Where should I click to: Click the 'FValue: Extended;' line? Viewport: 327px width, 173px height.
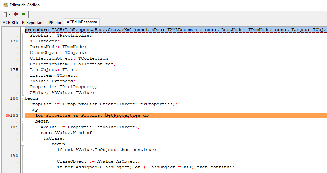tap(53, 81)
